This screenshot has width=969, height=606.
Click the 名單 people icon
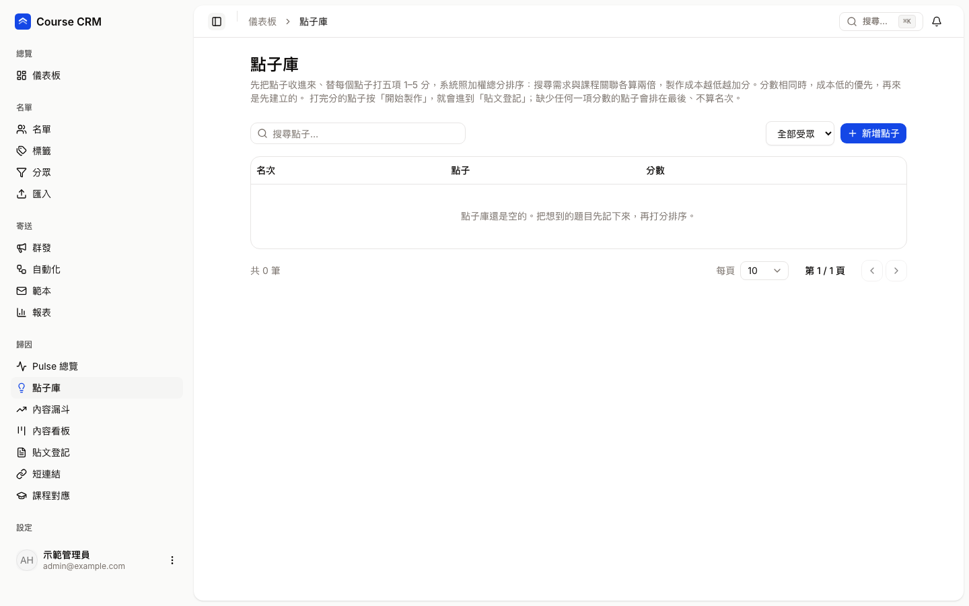tap(22, 129)
